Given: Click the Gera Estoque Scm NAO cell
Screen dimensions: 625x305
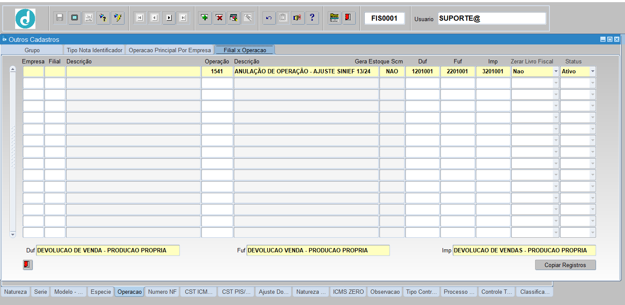Looking at the screenshot, I should pyautogui.click(x=392, y=72).
